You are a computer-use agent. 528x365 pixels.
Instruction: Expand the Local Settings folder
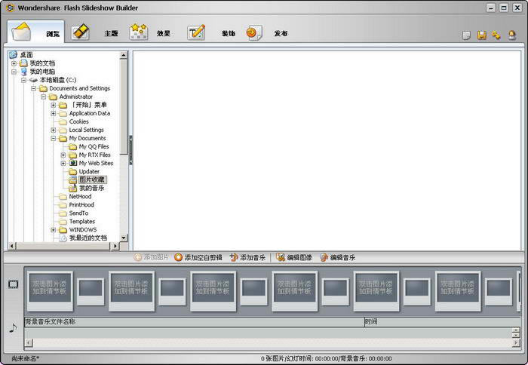pos(54,130)
